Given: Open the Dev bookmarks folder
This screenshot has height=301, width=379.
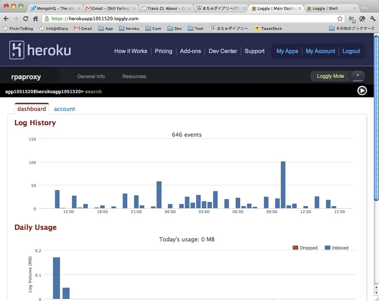Looking at the screenshot, I should [175, 28].
